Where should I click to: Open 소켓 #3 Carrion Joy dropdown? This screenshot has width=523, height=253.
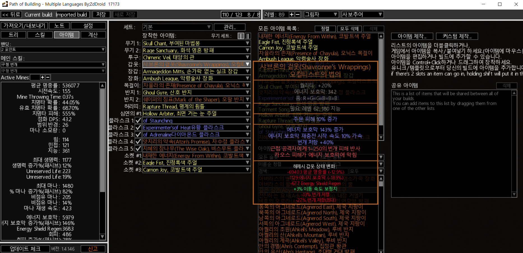[196, 170]
